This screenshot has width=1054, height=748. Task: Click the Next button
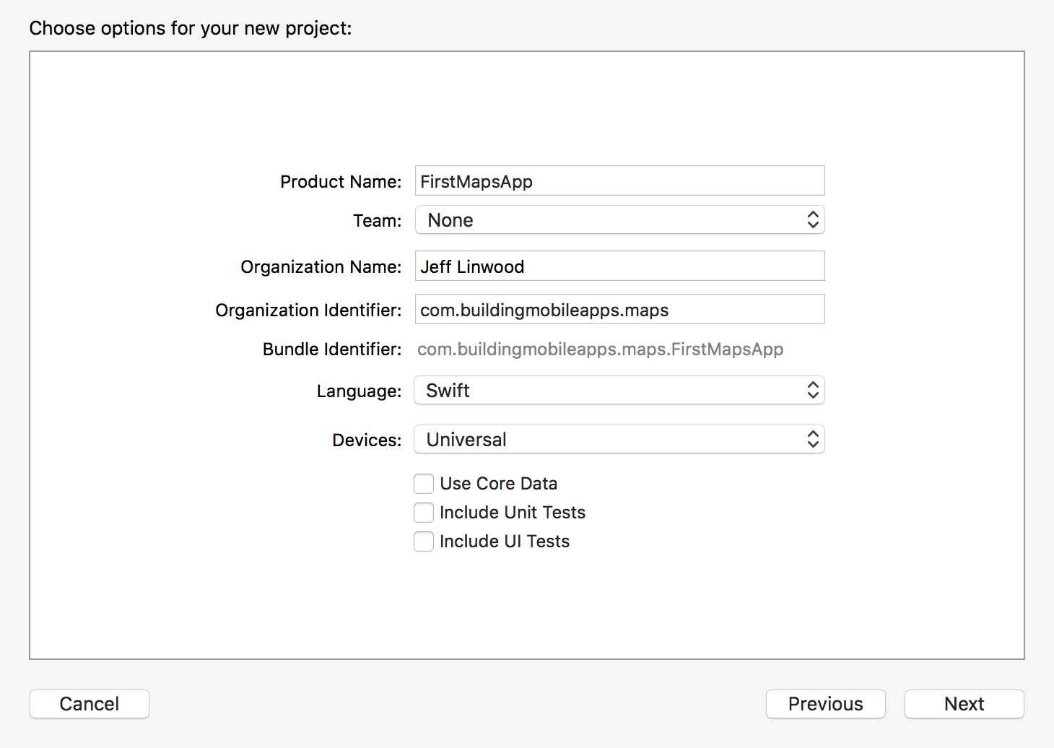click(964, 703)
